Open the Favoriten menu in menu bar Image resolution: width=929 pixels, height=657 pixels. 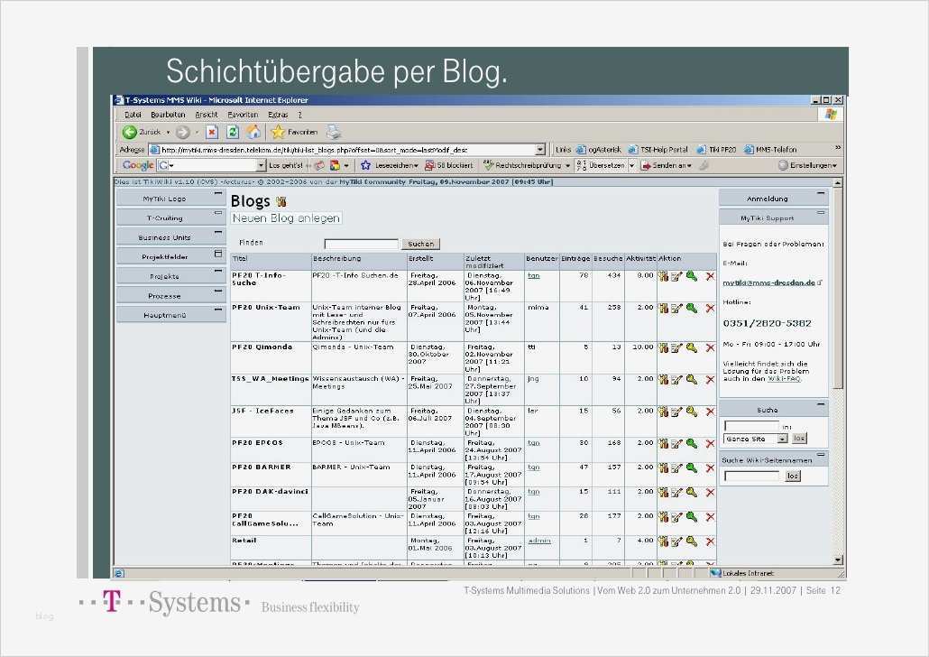click(x=243, y=115)
